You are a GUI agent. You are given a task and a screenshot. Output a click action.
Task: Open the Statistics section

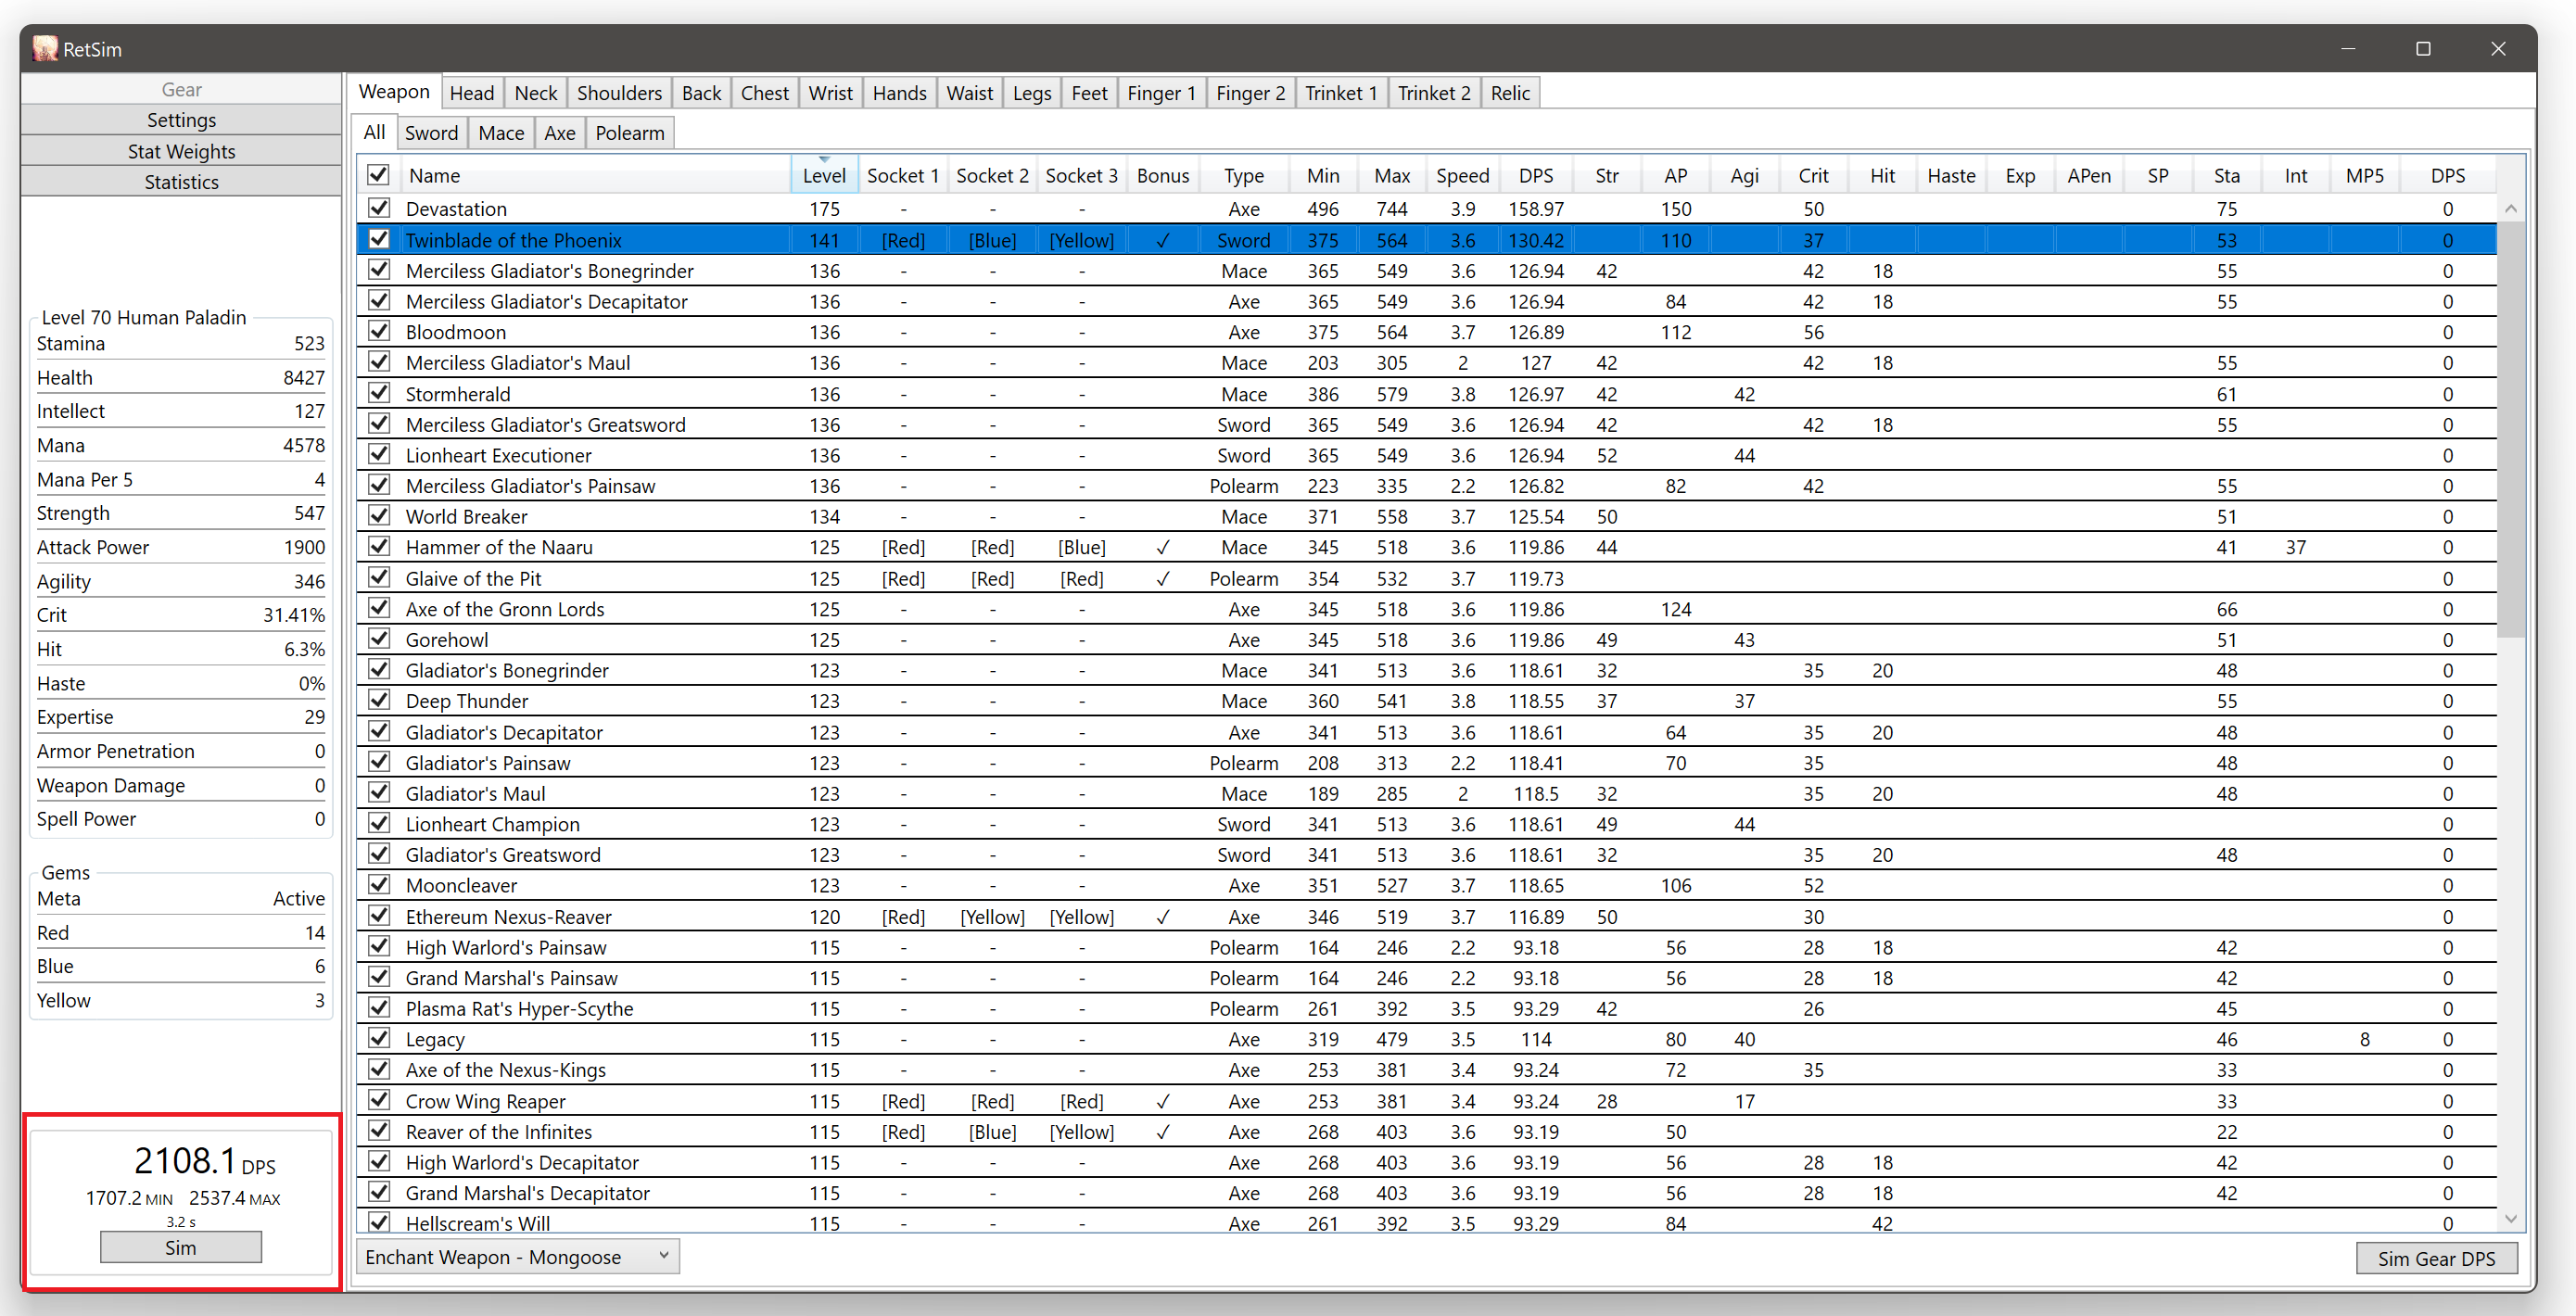[181, 182]
